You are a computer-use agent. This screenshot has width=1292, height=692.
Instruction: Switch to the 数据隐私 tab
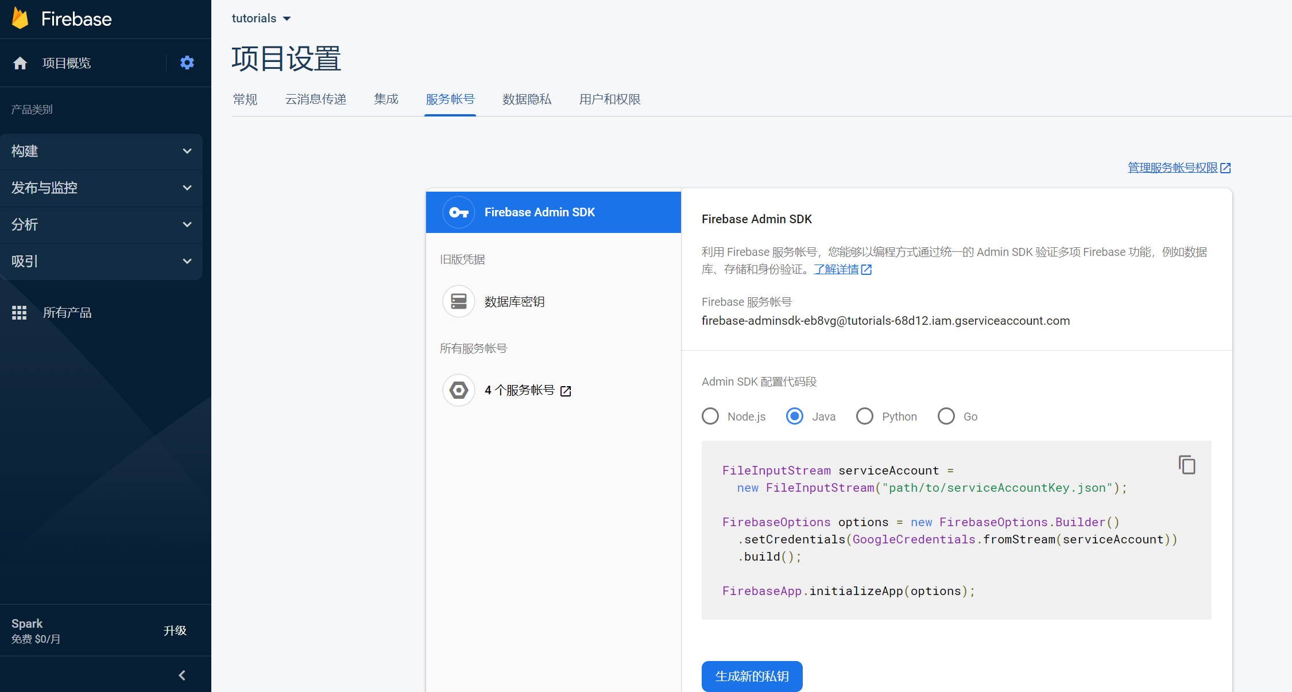(527, 99)
